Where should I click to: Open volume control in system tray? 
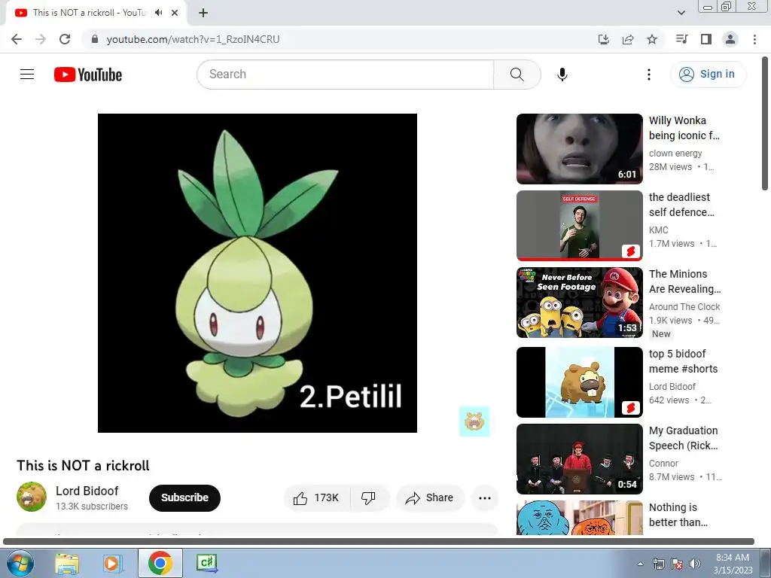(x=695, y=564)
